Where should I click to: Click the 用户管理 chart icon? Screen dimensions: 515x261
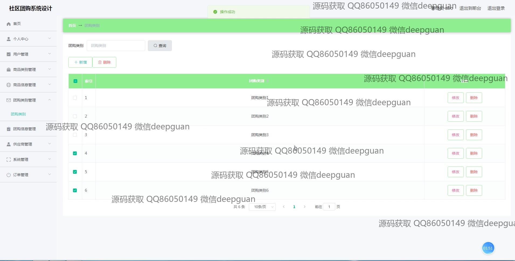(x=9, y=54)
